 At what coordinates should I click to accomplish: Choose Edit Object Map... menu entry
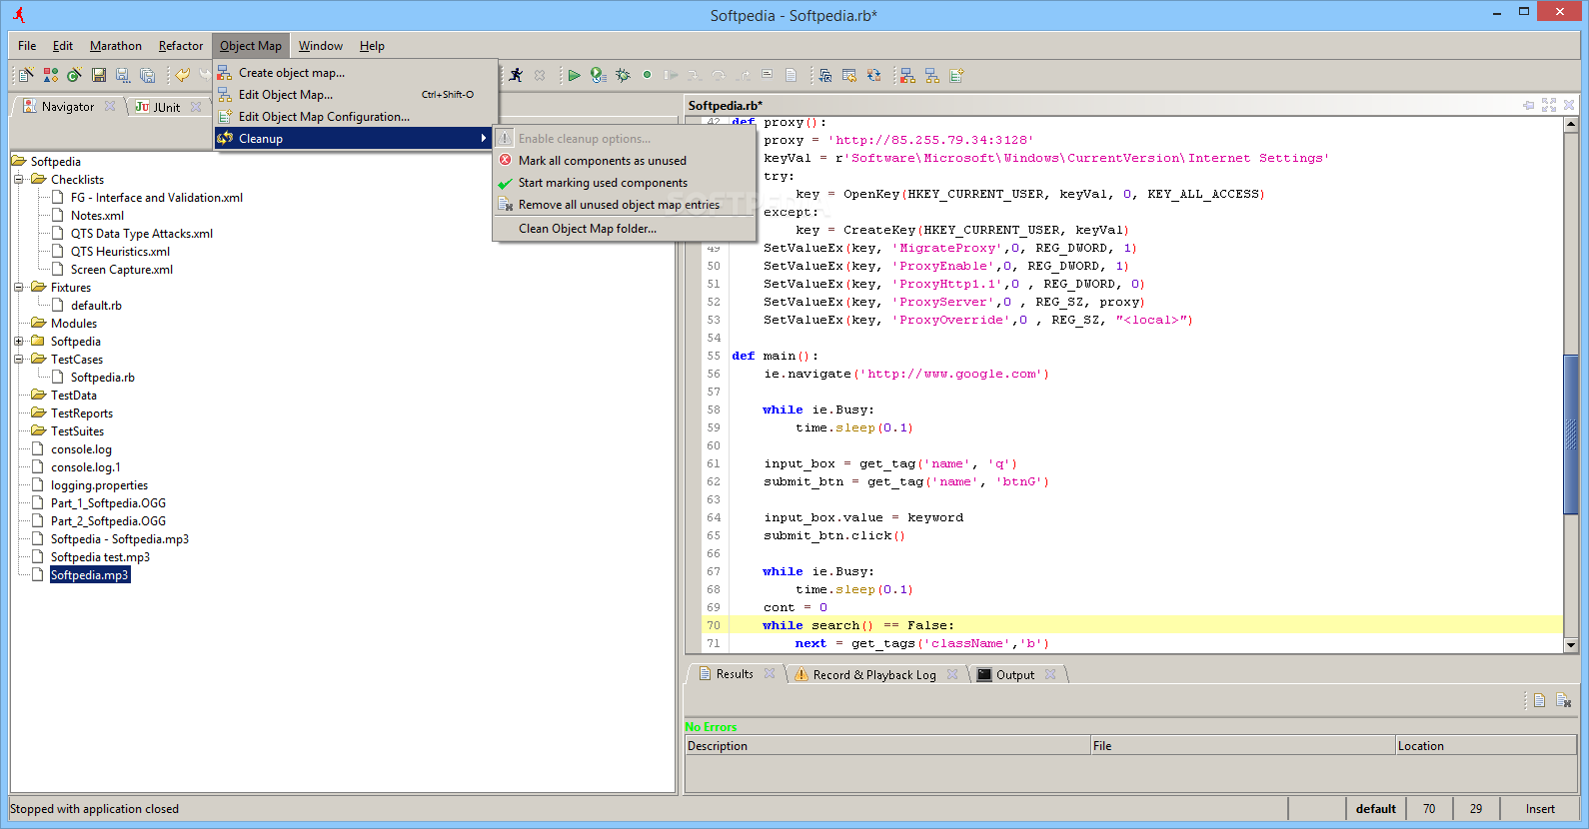[356, 95]
